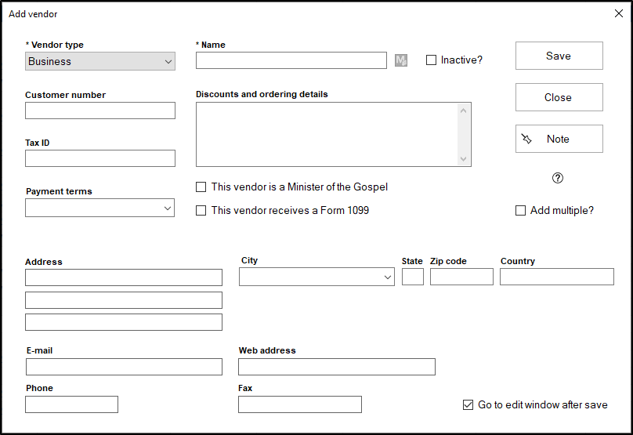Click into the Name input field
Viewport: 633px width, 435px height.
point(291,61)
